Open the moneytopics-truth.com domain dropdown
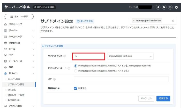The image size is (181, 108). tap(130, 56)
